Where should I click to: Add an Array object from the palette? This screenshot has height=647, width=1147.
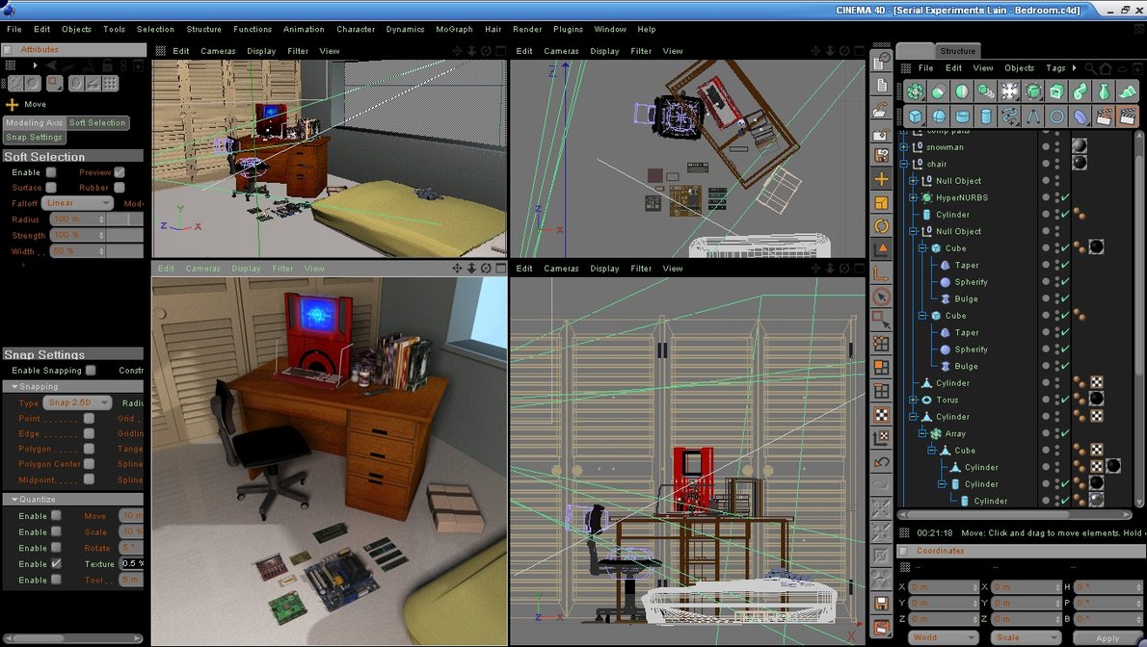pos(915,91)
